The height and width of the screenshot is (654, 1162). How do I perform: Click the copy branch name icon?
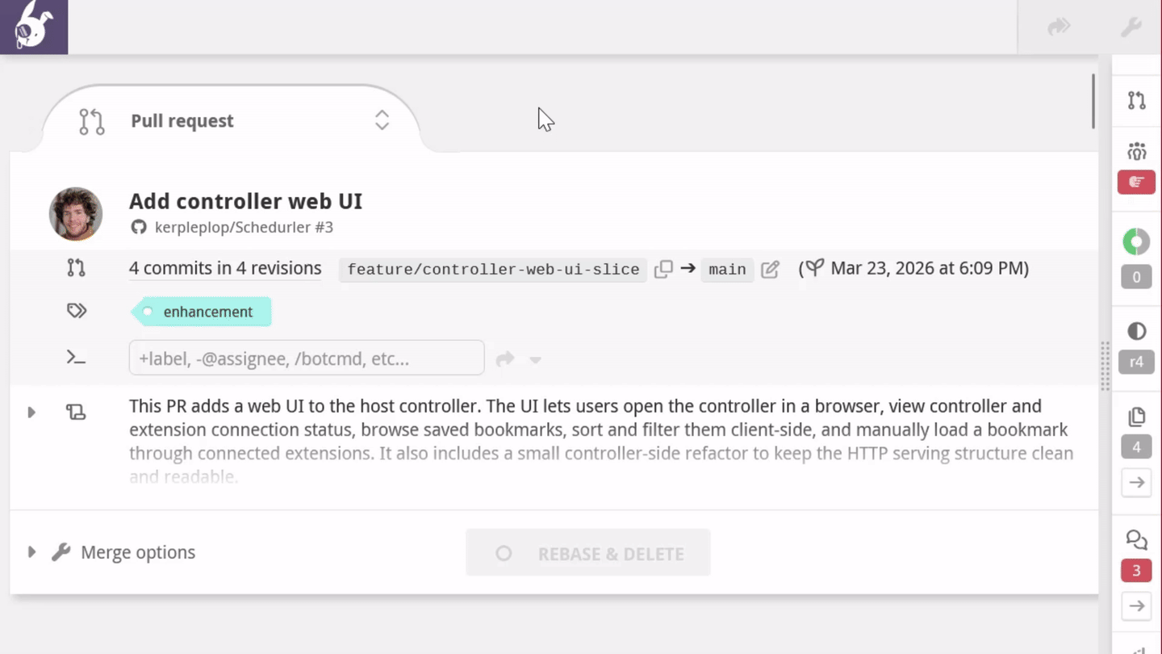point(663,269)
